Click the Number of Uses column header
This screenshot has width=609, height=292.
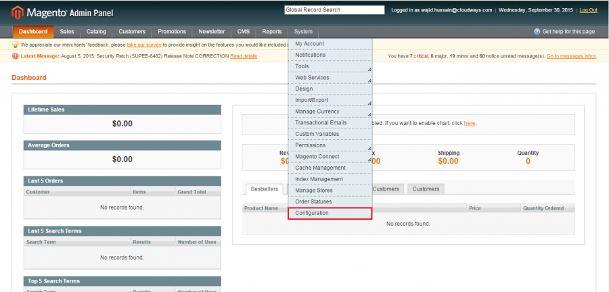click(x=197, y=242)
